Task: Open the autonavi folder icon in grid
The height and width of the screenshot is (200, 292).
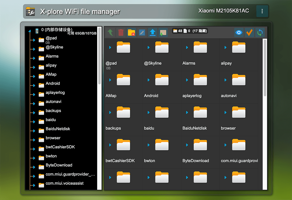Action: pos(239,80)
